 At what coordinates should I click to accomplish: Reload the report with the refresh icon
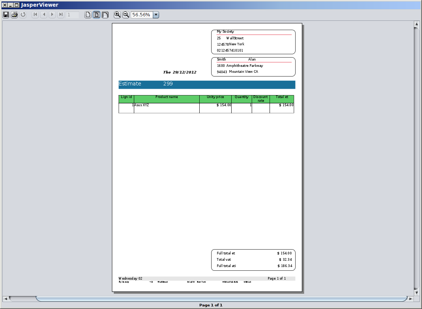point(23,15)
